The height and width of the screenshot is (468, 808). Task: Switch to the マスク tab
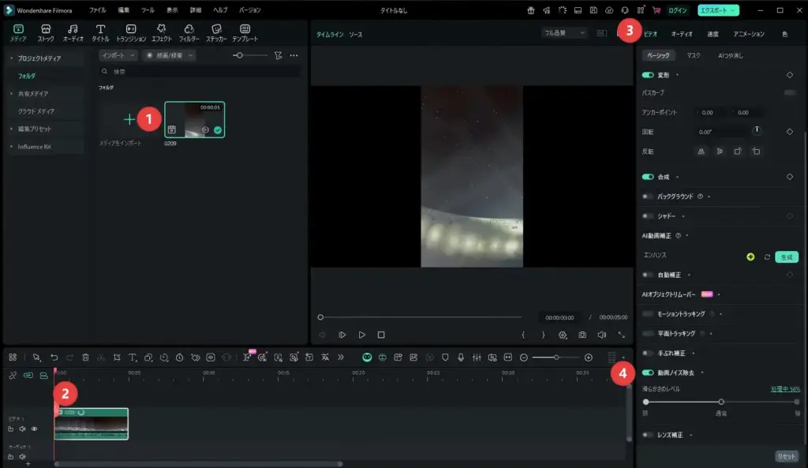tap(695, 56)
